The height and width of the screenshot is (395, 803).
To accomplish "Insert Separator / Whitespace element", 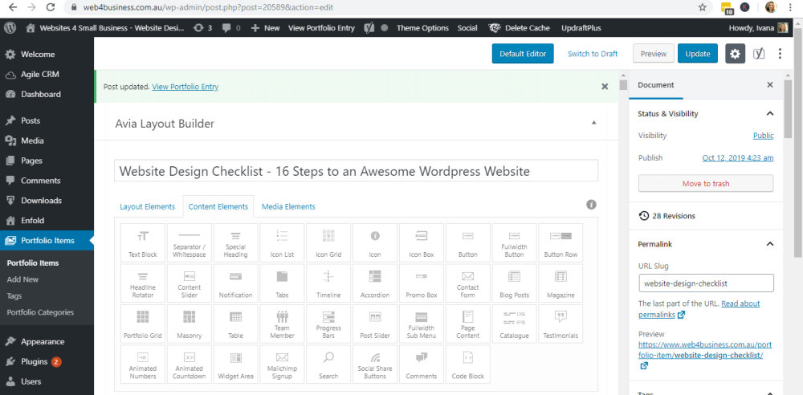I will pos(190,242).
